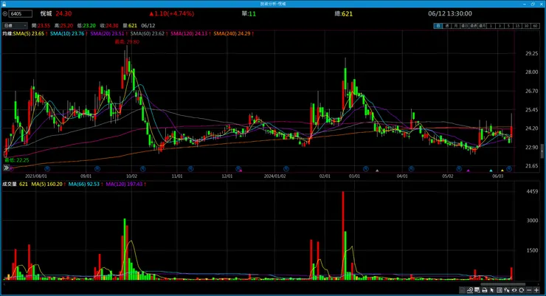Click the month marker circle near 2024/01/02
This screenshot has width=546, height=296.
click(286, 169)
